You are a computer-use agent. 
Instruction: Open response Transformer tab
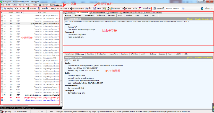(x=69, y=54)
